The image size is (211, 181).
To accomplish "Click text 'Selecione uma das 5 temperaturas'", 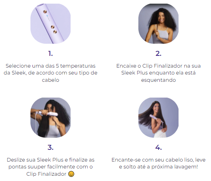I will 51,66.
